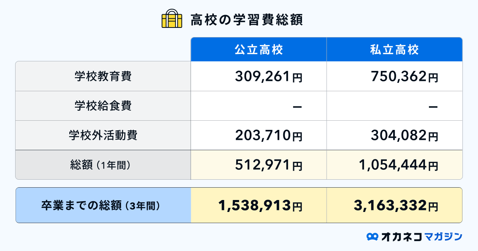This screenshot has height=251, width=478.
Task: Click the 203,710円 public activities cell
Action: (x=268, y=135)
